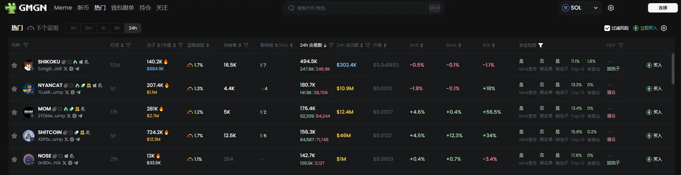The height and width of the screenshot is (175, 681).
Task: Select the 5m timeframe
Action: (x=89, y=28)
